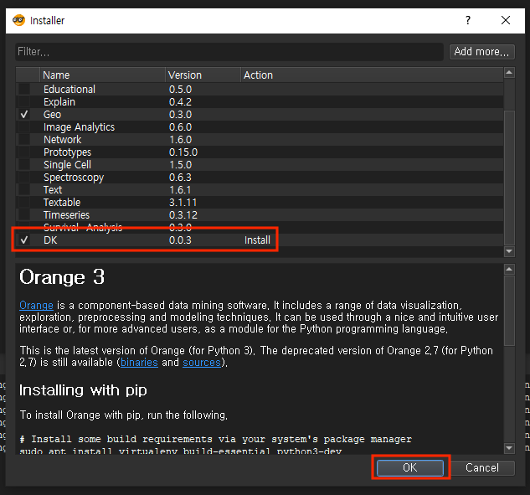Confirm installation with OK
Image resolution: width=530 pixels, height=495 pixels.
click(x=410, y=467)
